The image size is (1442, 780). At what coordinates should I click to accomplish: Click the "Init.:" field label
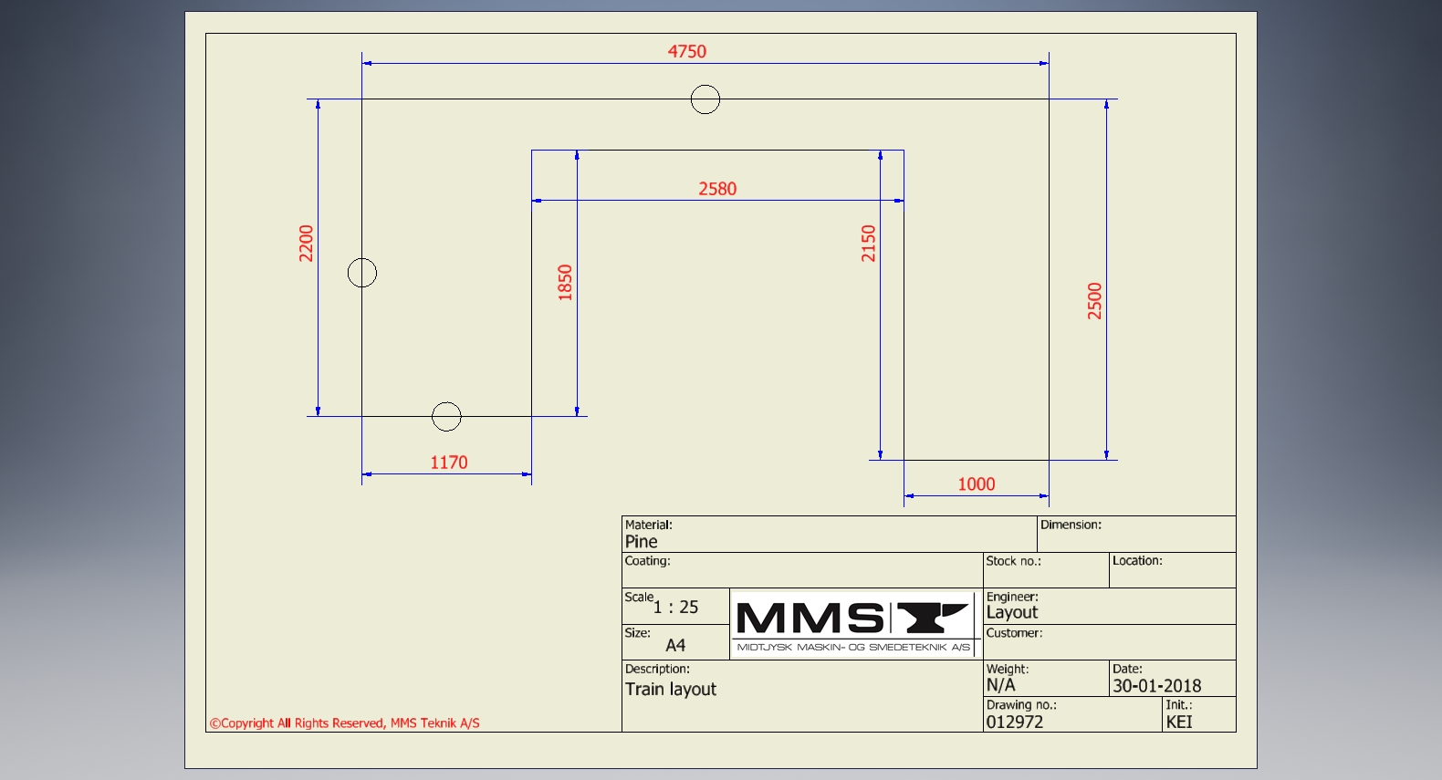(1179, 704)
